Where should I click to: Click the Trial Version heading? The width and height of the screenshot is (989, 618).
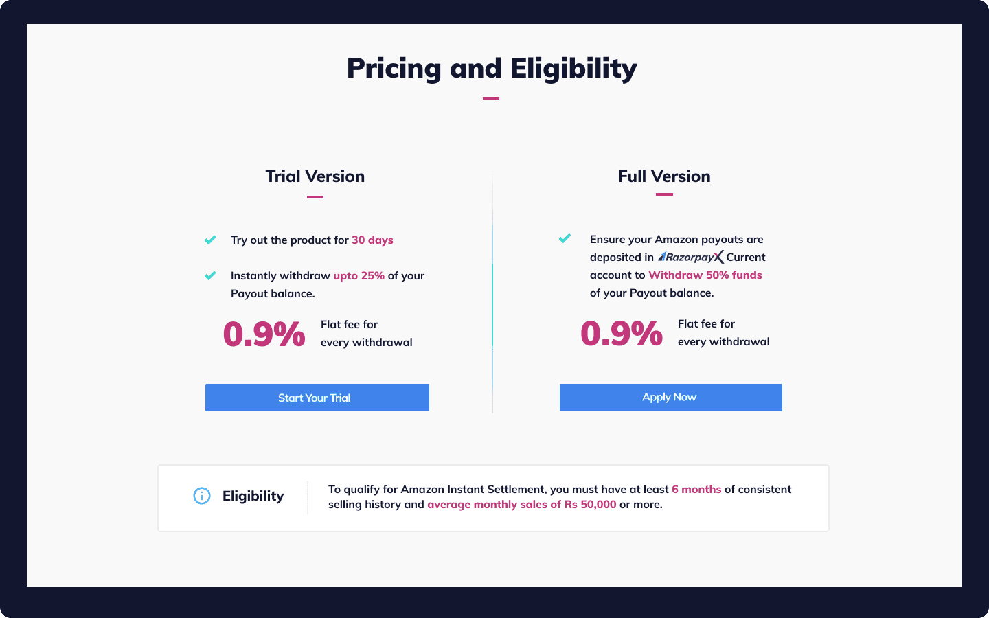click(315, 176)
